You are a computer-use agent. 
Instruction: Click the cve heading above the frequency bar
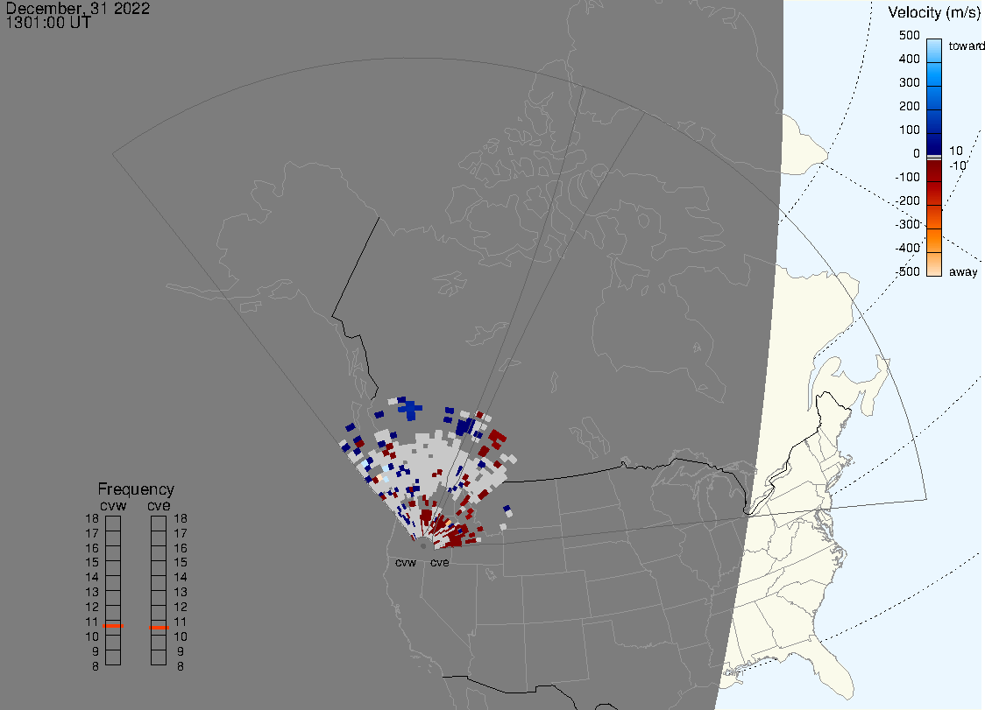(159, 505)
